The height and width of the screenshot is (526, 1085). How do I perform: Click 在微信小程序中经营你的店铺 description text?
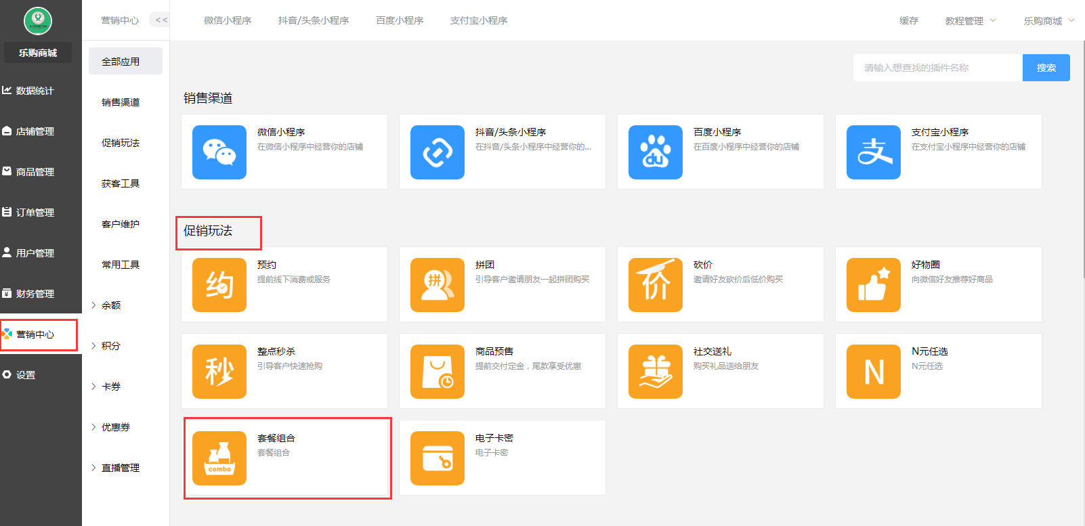(310, 147)
